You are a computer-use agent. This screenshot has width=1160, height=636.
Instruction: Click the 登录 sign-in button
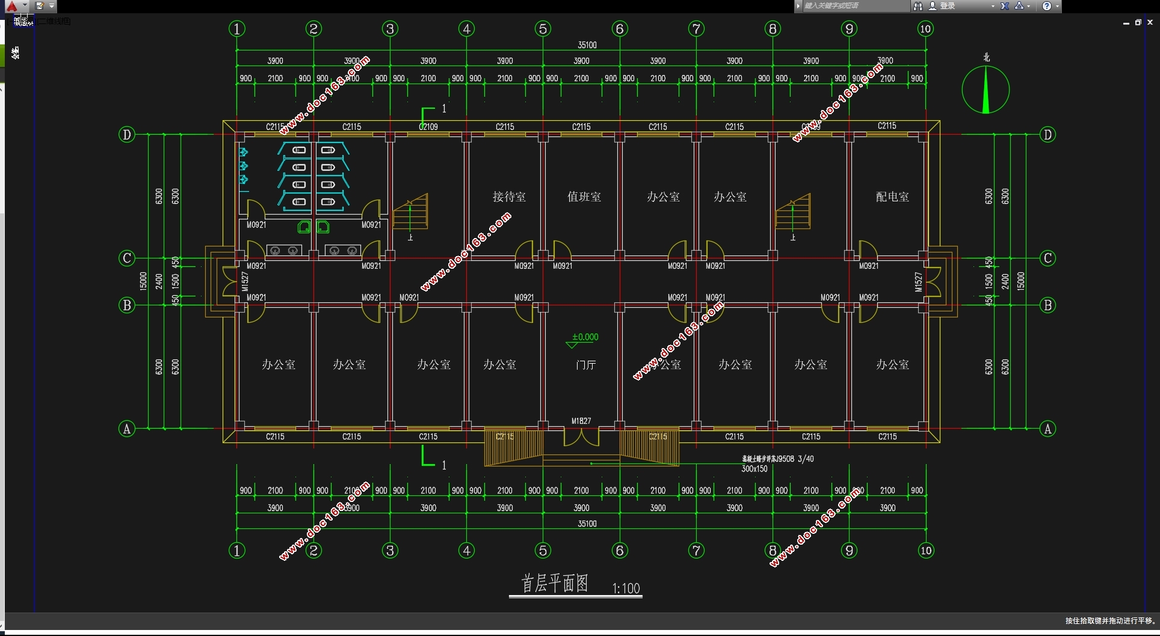click(x=942, y=6)
